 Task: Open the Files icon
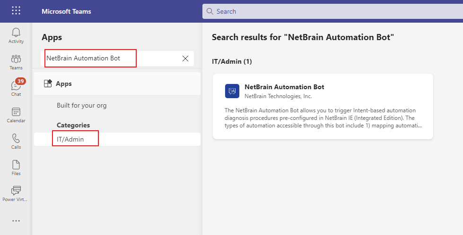click(x=16, y=168)
